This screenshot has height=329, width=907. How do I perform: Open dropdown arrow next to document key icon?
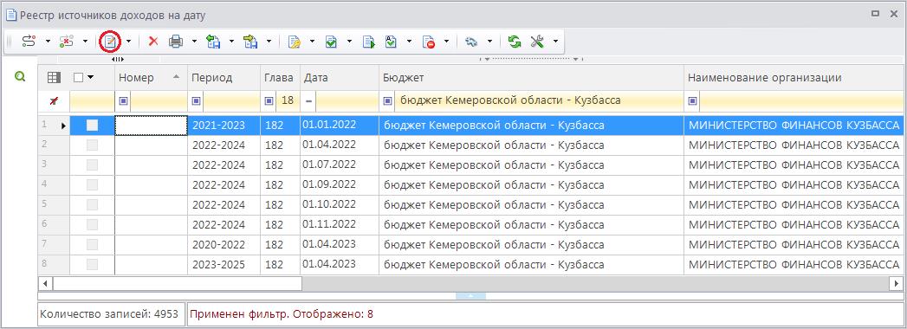click(313, 42)
